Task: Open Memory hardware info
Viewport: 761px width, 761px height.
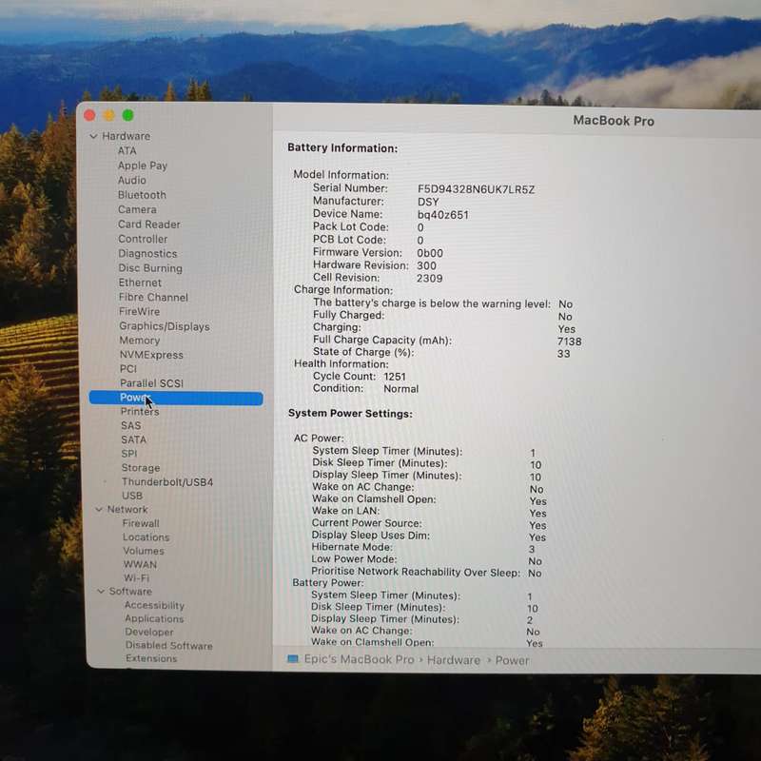Action: click(140, 341)
